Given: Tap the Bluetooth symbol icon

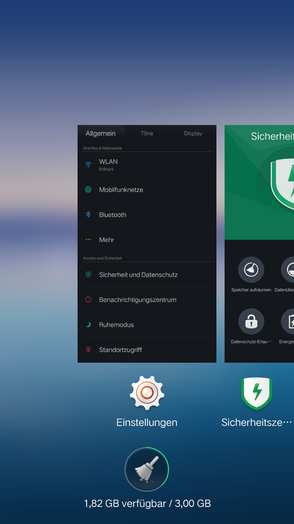Looking at the screenshot, I should click(88, 215).
